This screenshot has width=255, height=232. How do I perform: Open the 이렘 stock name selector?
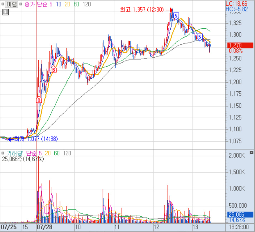(x=11, y=4)
